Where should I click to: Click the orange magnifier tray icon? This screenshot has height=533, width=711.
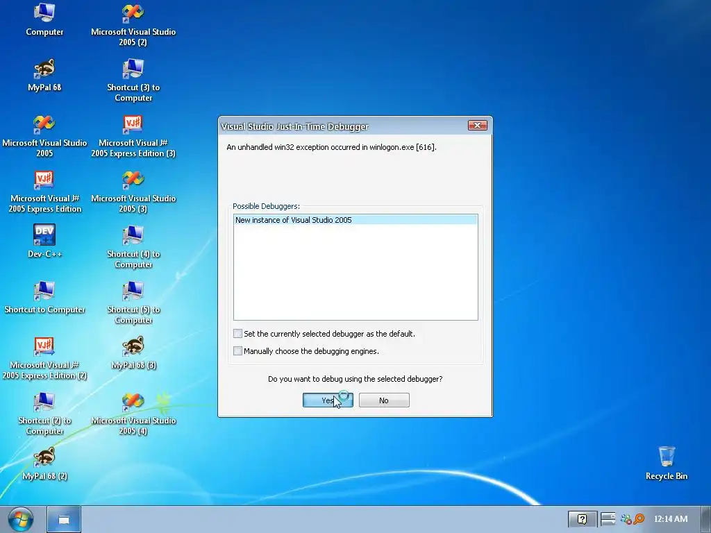click(639, 519)
